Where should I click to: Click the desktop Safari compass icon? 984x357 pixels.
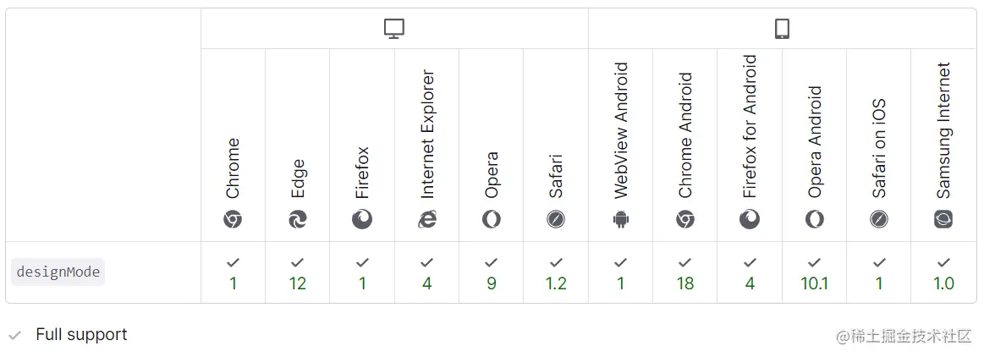(556, 220)
